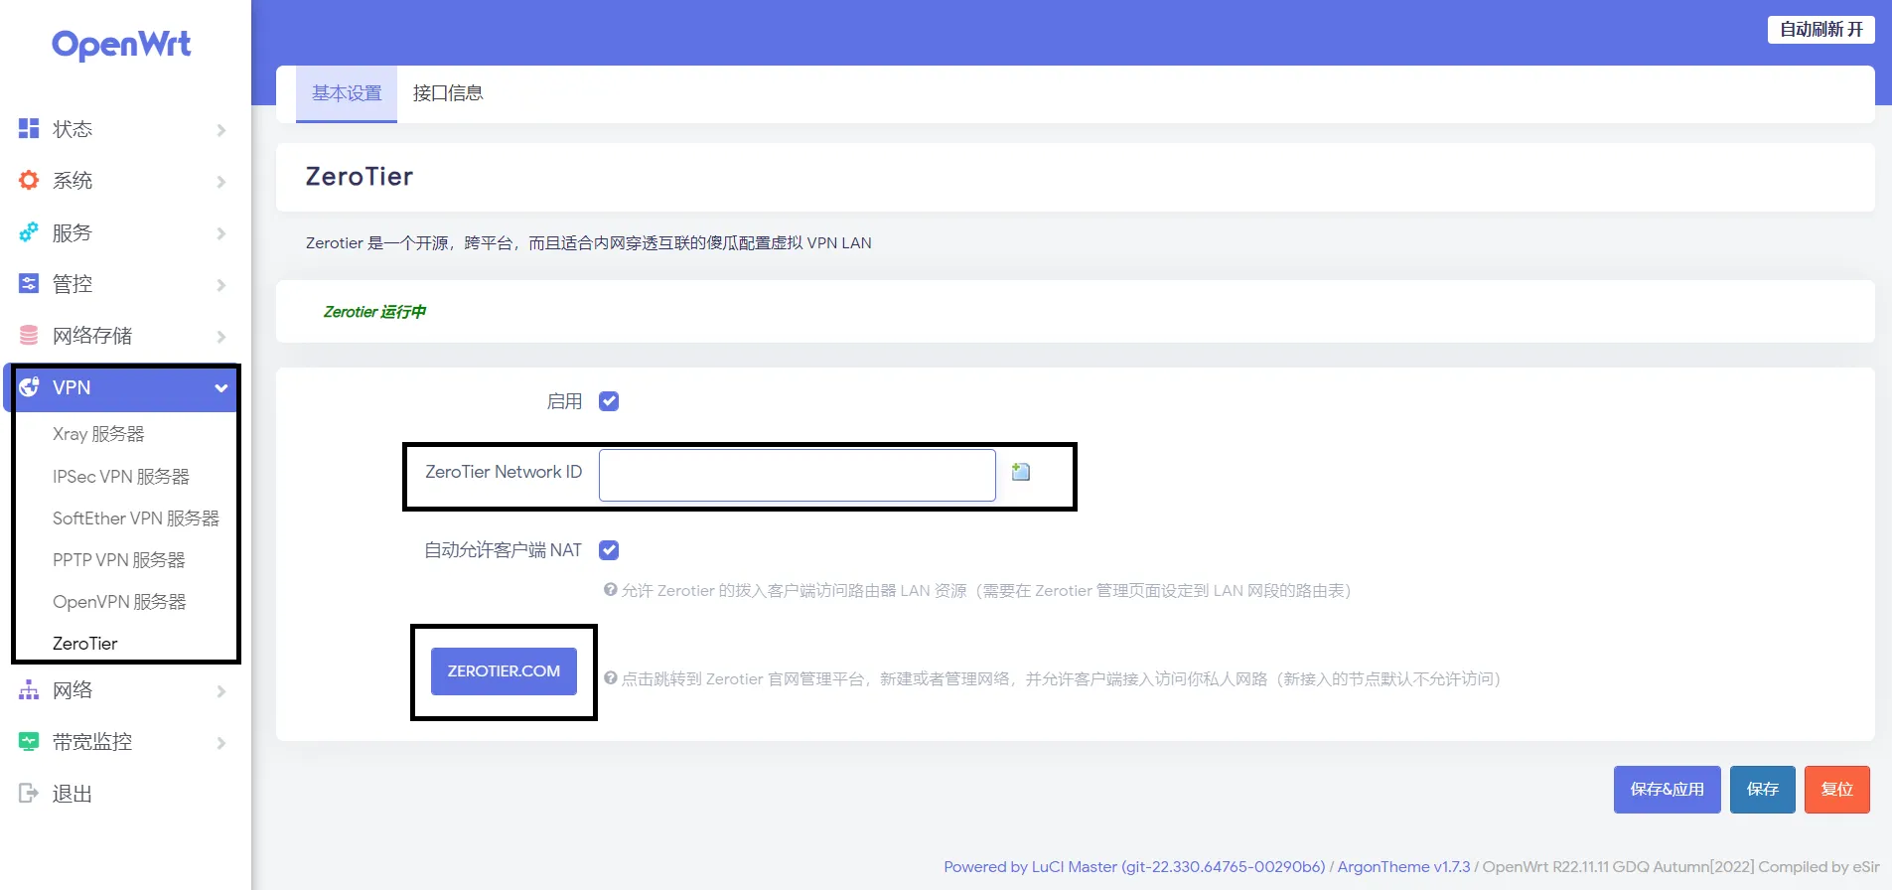Open IPSec VPN 服务器 submenu item
The width and height of the screenshot is (1892, 890).
pyautogui.click(x=121, y=477)
